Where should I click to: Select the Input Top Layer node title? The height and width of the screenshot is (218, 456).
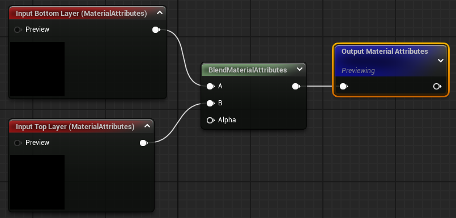point(75,127)
